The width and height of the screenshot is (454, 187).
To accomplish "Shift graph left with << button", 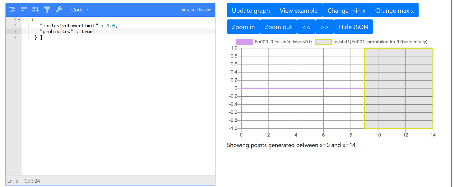I will [x=306, y=27].
